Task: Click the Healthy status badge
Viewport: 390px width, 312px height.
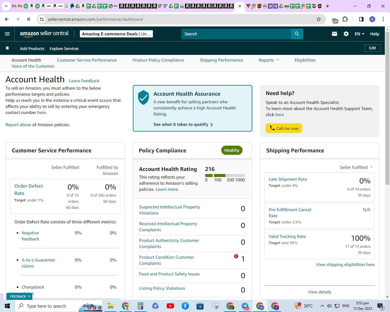Action: pos(232,150)
